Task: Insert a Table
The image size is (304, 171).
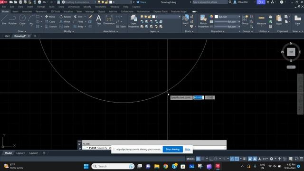Action: pos(121,27)
